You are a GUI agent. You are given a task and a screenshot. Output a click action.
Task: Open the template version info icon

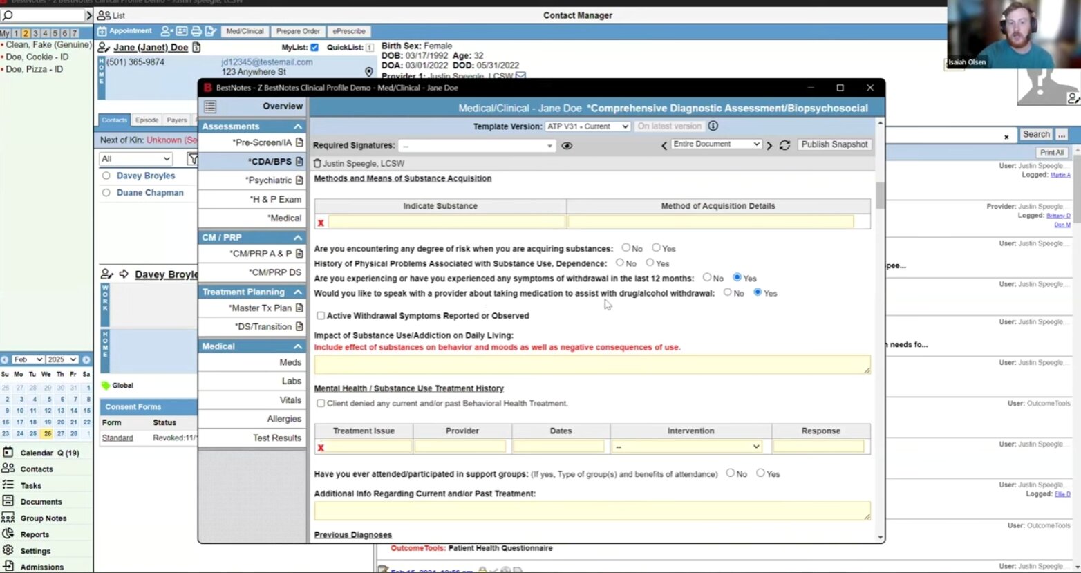coord(713,126)
